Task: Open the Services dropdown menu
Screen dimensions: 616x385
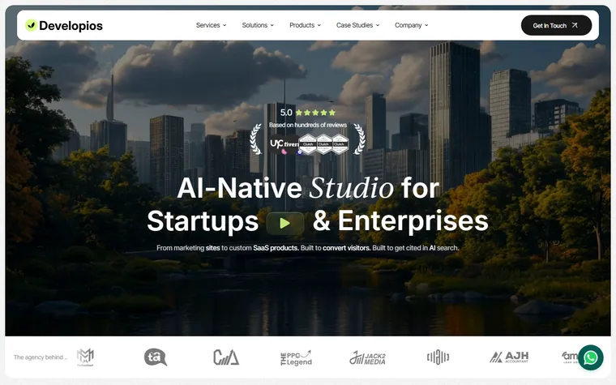Action: 211,25
